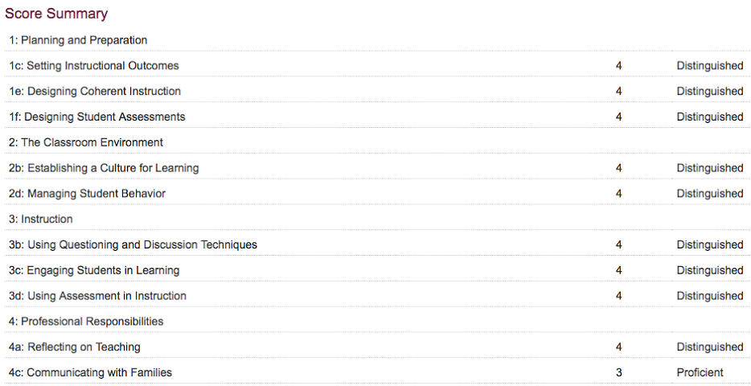Click the Distinguished rating for Setting Instructional Outcomes

[x=710, y=66]
